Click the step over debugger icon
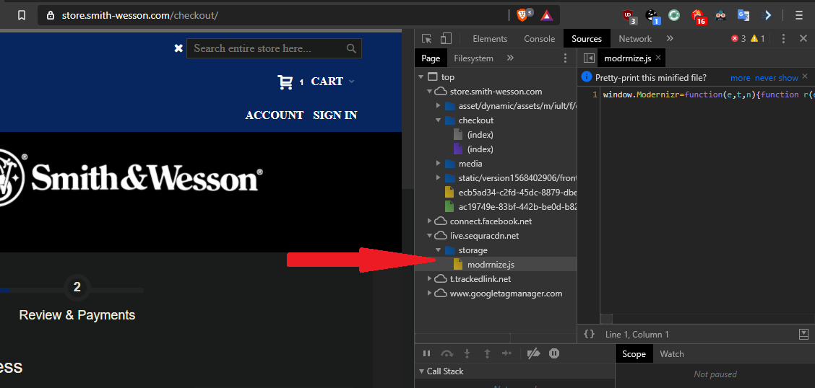Viewport: 815px width, 388px height. (x=447, y=354)
